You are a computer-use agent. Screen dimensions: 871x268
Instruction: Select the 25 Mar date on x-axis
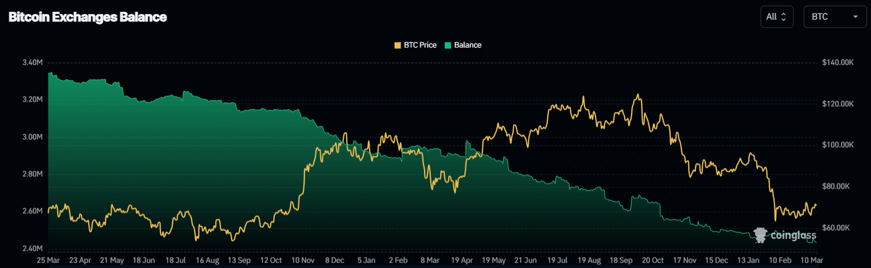point(48,260)
